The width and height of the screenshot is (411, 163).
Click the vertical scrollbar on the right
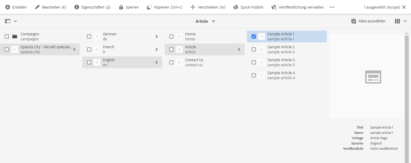click(x=407, y=97)
